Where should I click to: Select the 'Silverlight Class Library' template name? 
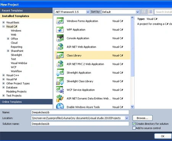pyautogui.click(x=80, y=81)
